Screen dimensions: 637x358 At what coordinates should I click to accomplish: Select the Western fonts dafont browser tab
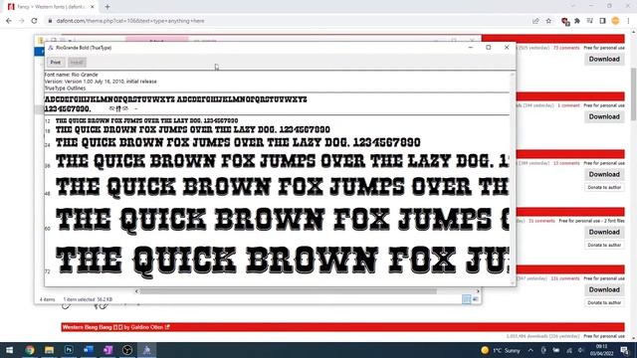click(51, 7)
